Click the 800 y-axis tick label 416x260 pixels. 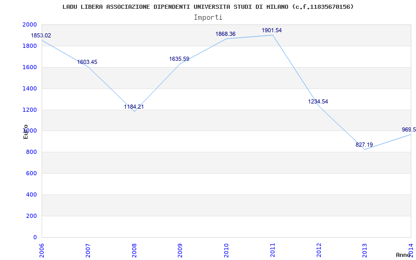click(x=31, y=152)
